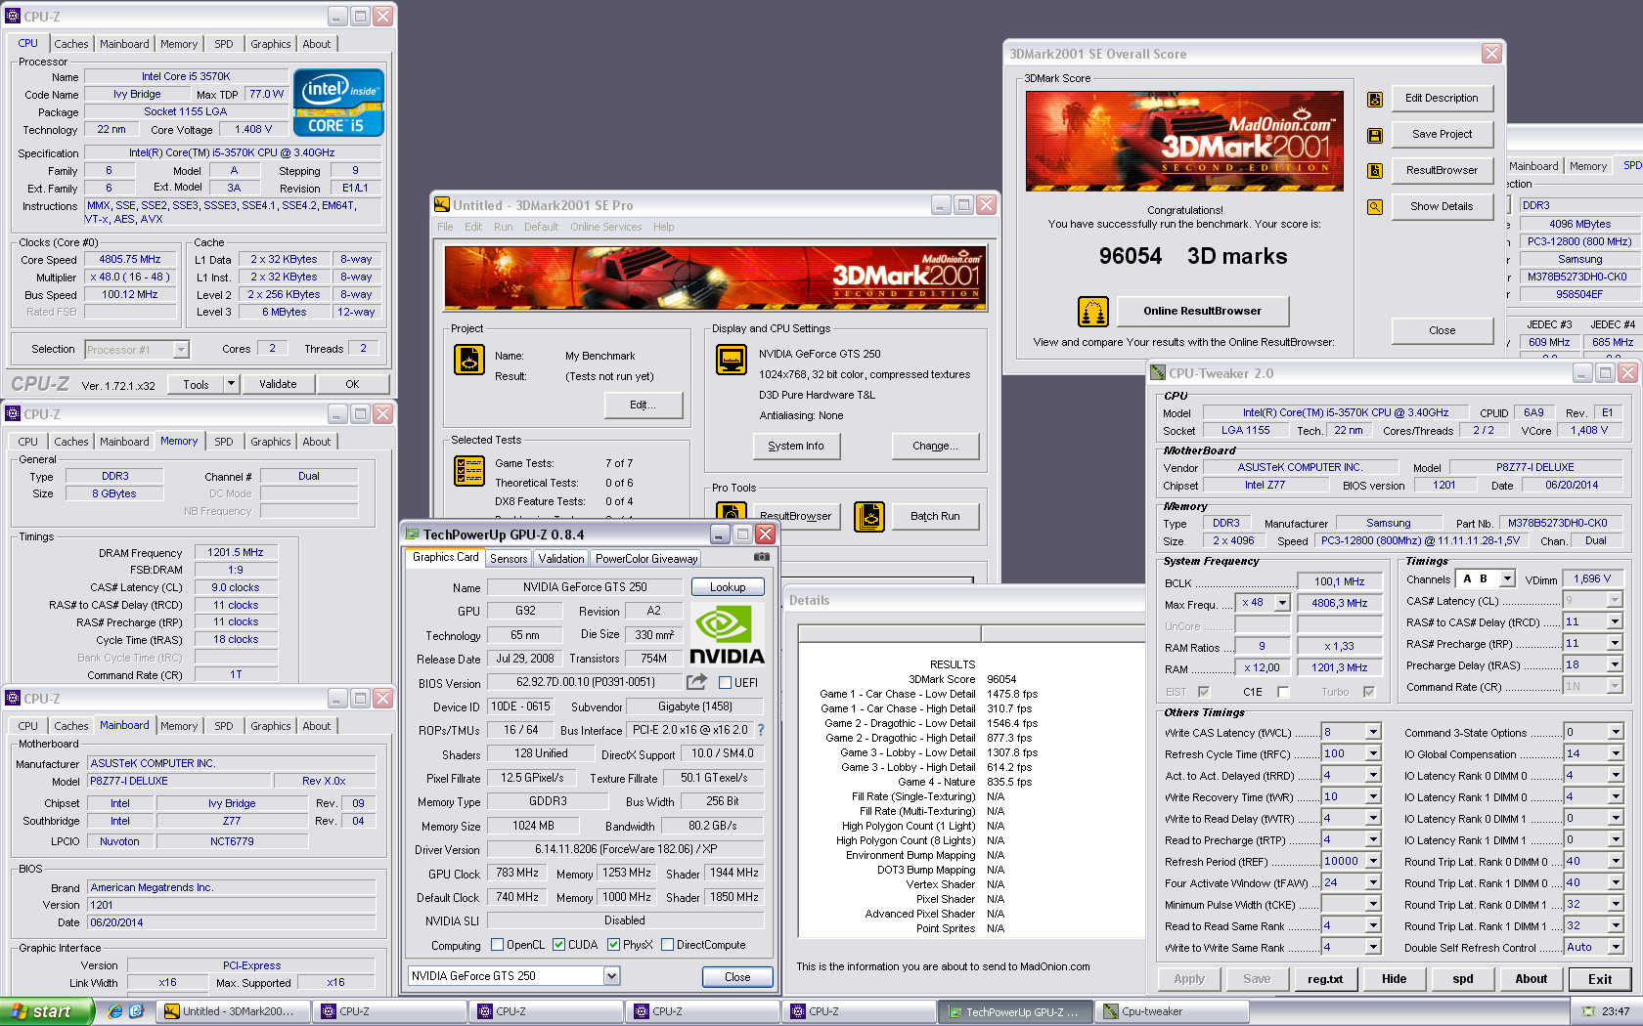Click the title icon of the CPU-Z Memory window
Viewport: 1643px width, 1026px height.
pyautogui.click(x=13, y=413)
